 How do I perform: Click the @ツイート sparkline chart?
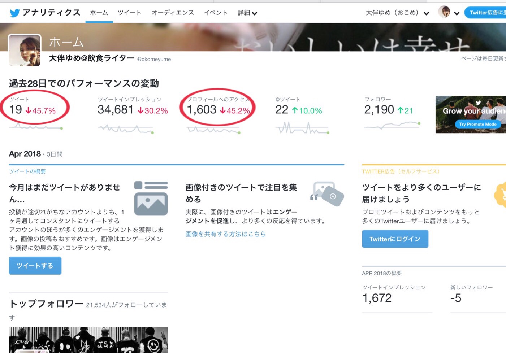click(302, 128)
